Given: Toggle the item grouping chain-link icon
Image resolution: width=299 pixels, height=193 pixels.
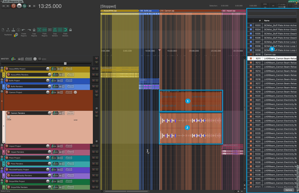Looking at the screenshot, I should click(x=44, y=30).
